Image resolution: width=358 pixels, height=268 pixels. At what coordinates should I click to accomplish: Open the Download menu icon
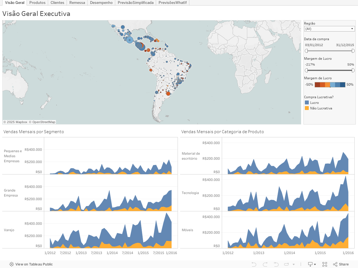pos(312,264)
